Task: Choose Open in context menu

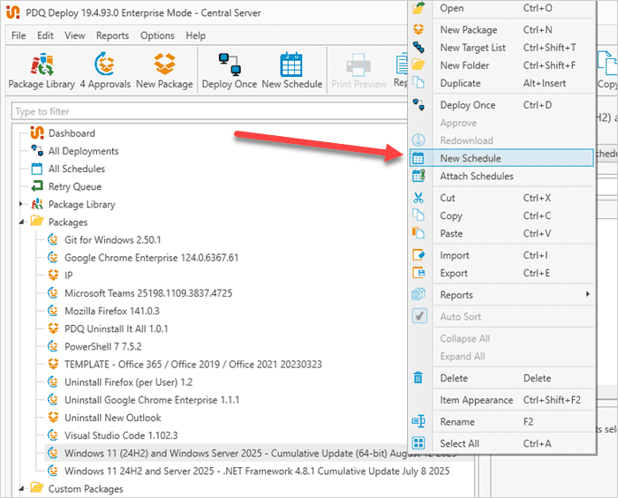Action: point(501,8)
